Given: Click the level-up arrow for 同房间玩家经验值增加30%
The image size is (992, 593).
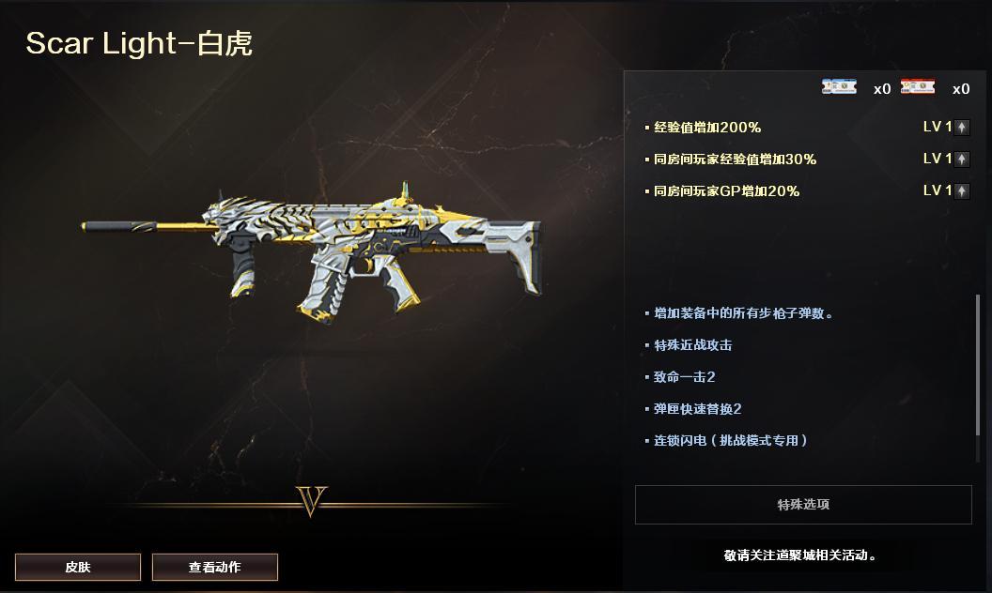Looking at the screenshot, I should coord(962,159).
